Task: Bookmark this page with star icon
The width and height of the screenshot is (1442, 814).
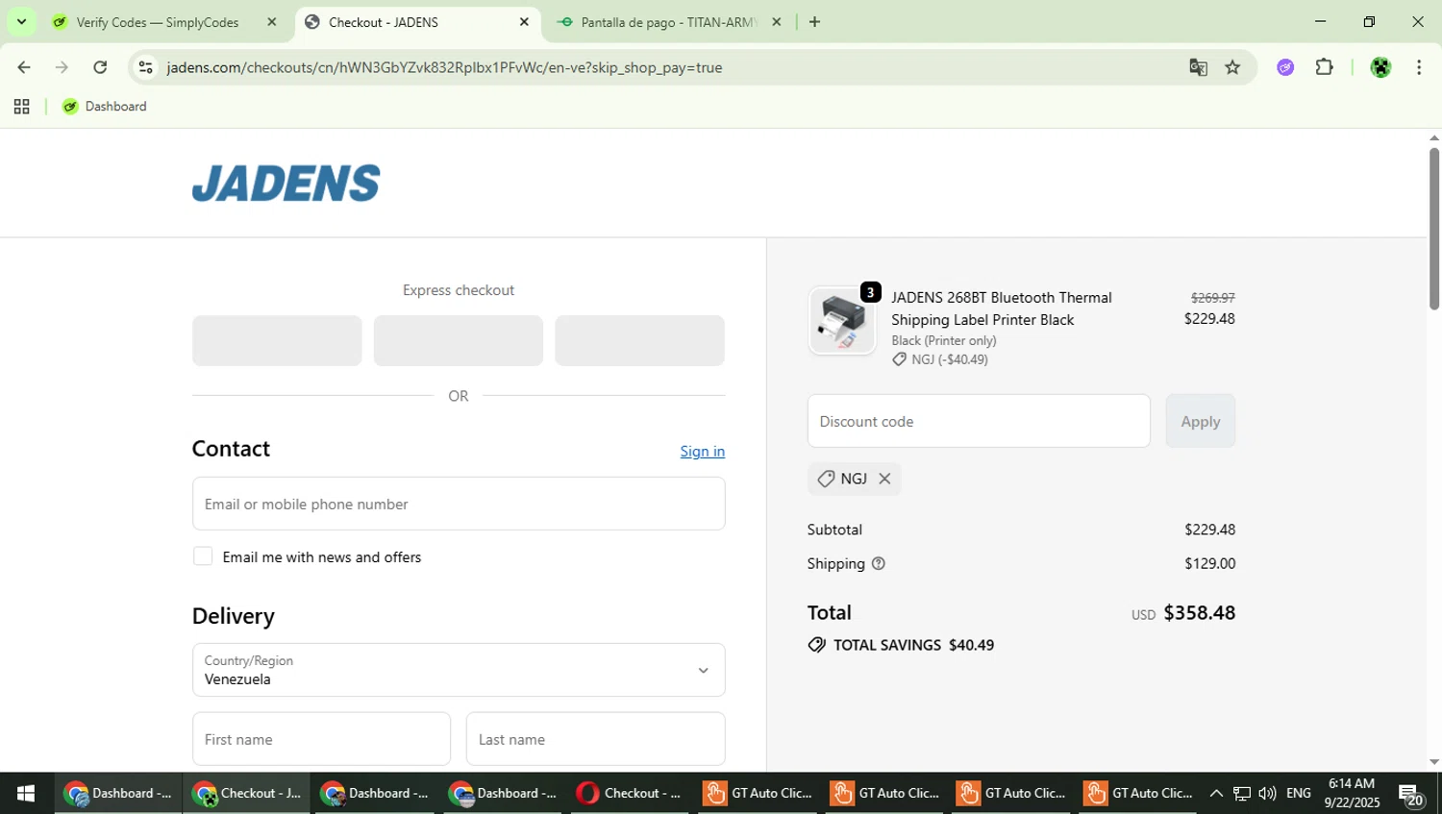Action: point(1232,67)
